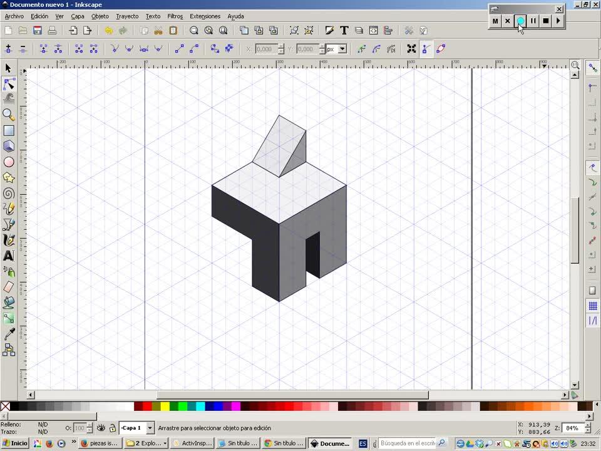Choose the 3D box tool
The height and width of the screenshot is (451, 601).
pyautogui.click(x=9, y=146)
